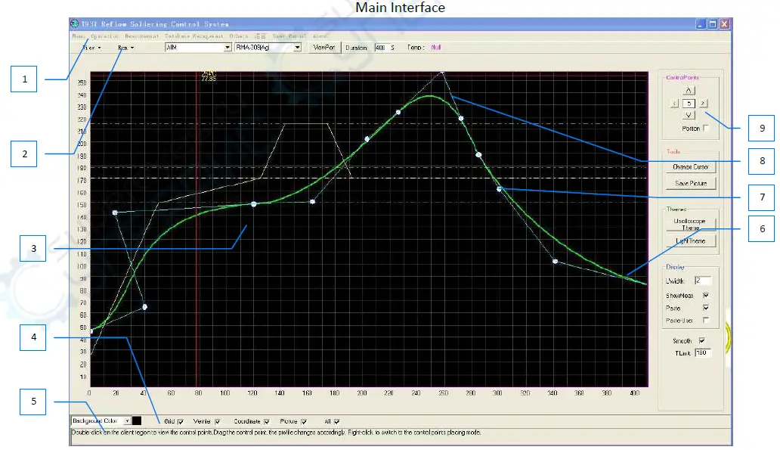Click the Save Picture button
The image size is (780, 450).
pos(691,183)
